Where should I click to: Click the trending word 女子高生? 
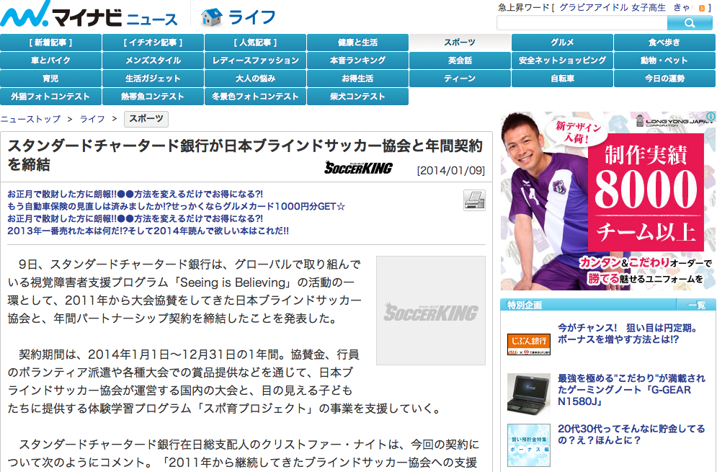pyautogui.click(x=649, y=7)
